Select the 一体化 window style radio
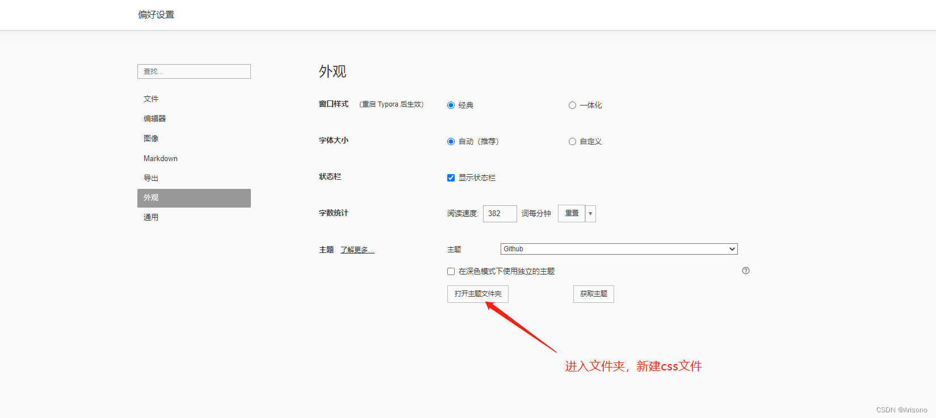This screenshot has height=418, width=936. (572, 105)
